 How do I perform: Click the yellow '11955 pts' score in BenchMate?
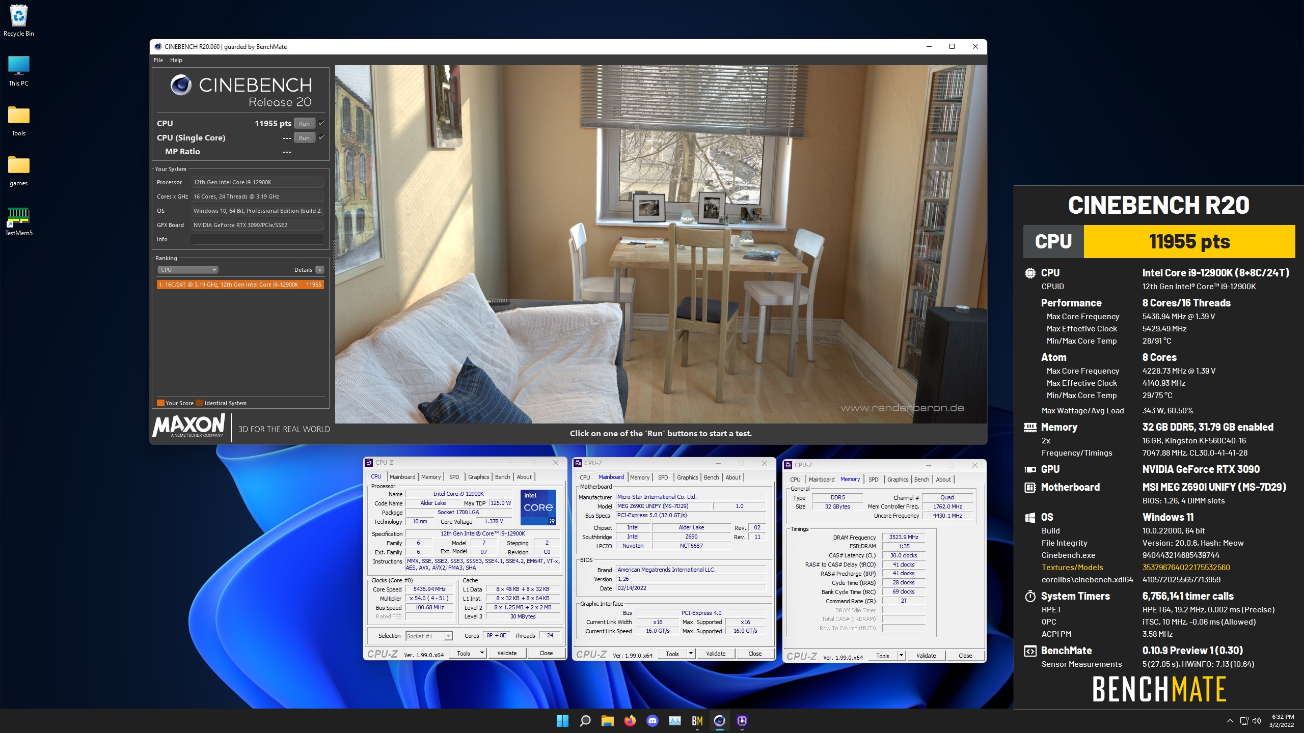tap(1189, 241)
